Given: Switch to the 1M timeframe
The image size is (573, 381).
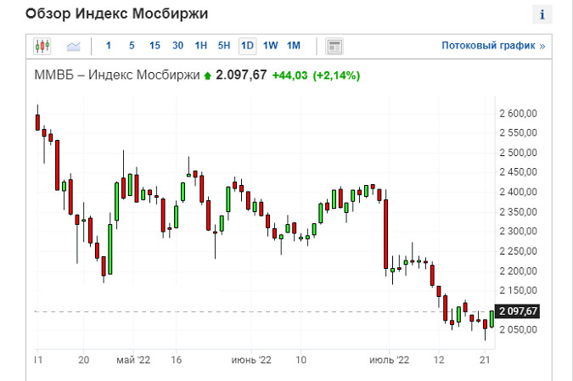Looking at the screenshot, I should [x=294, y=46].
